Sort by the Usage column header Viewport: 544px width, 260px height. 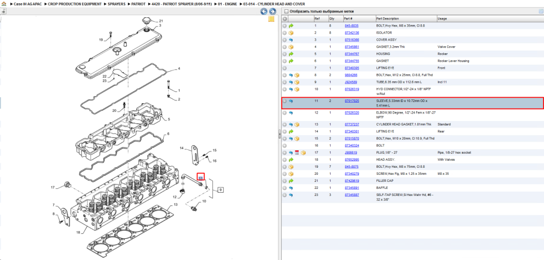coord(490,18)
